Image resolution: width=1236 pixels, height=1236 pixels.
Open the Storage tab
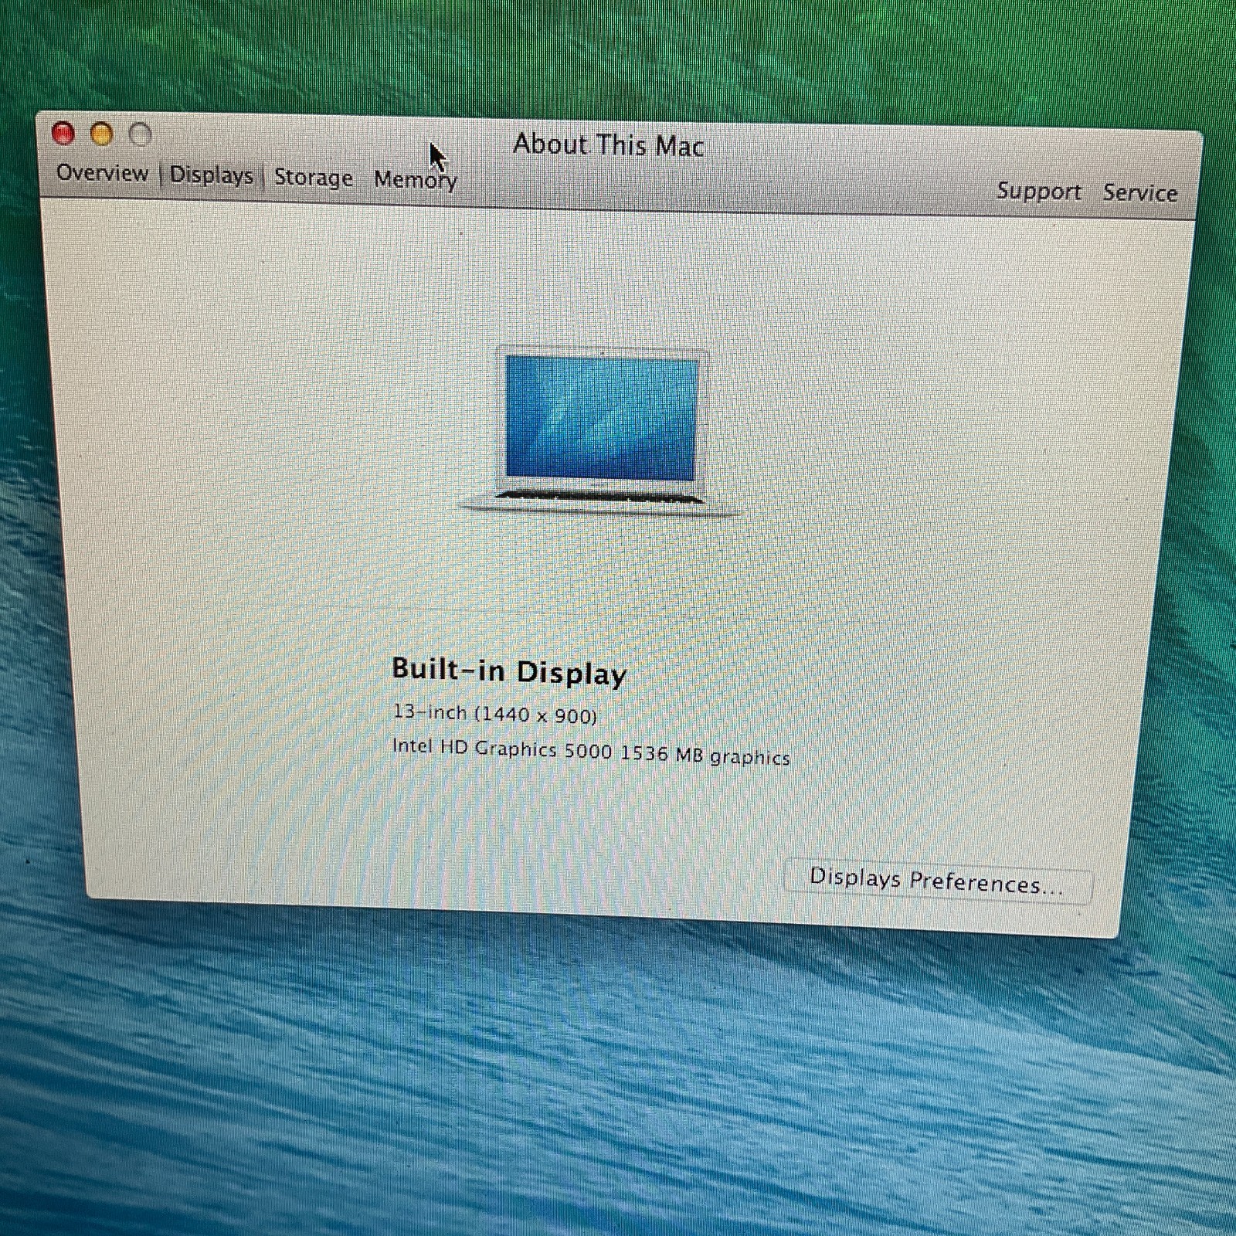click(314, 177)
